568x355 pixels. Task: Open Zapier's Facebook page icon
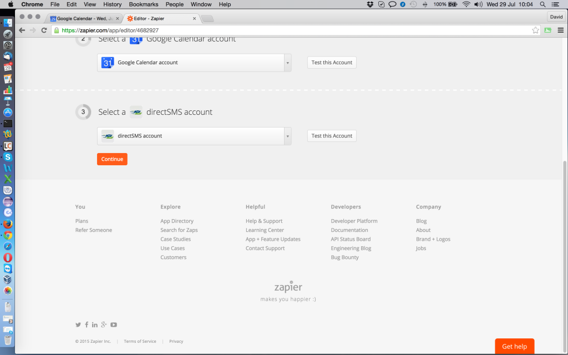pos(87,324)
